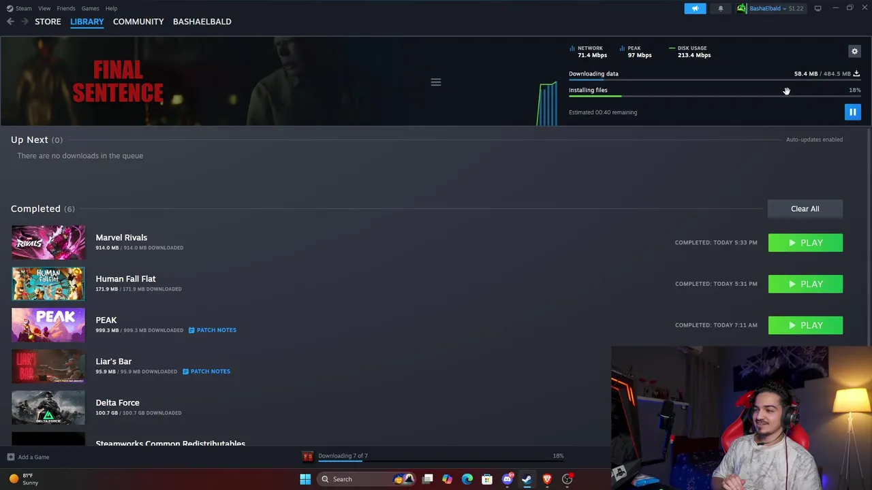Switch to the LIBRARY tab

point(87,22)
